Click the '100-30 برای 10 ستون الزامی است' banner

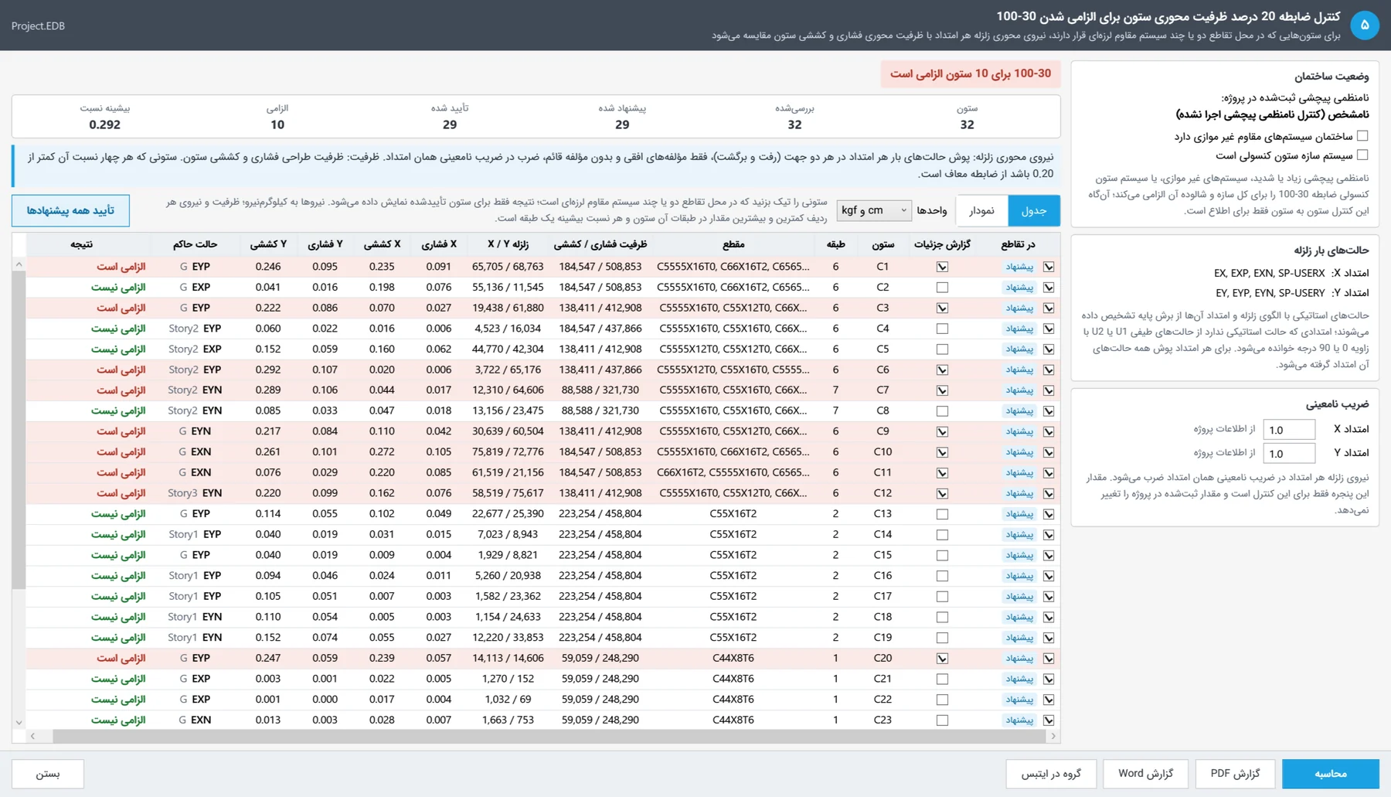[x=971, y=73]
